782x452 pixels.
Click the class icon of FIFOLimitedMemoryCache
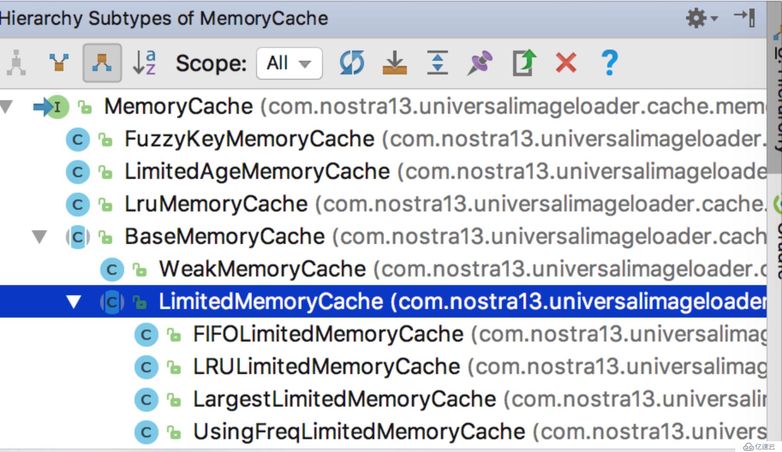pyautogui.click(x=146, y=335)
